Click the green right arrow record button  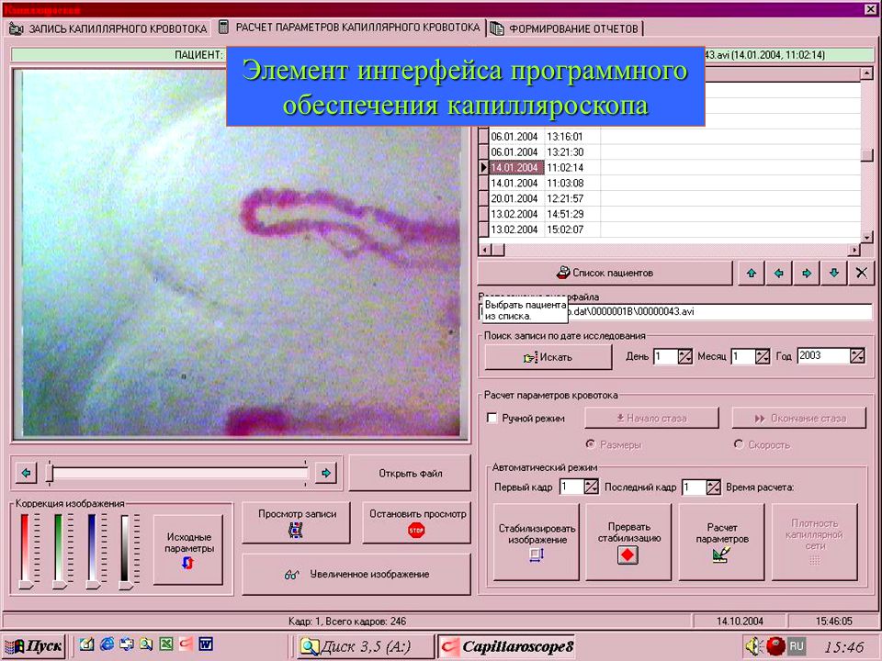tap(807, 274)
